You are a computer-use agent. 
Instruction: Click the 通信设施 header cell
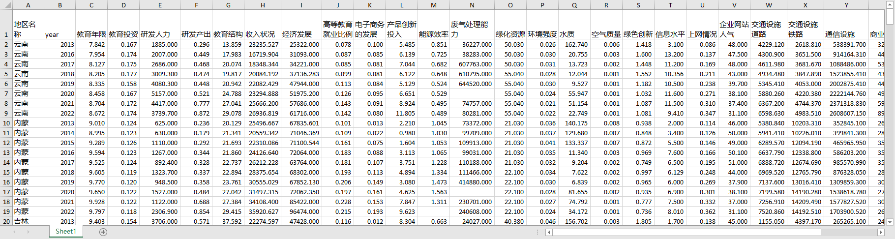[x=846, y=25]
